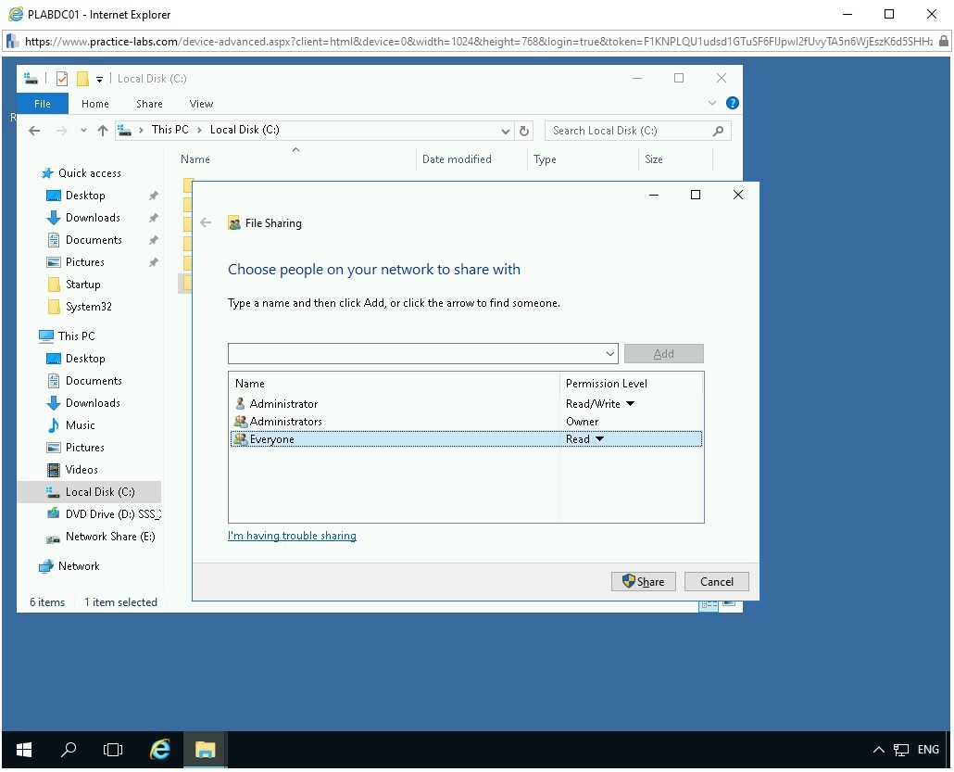Click the back arrow in File Sharing dialog

click(206, 222)
